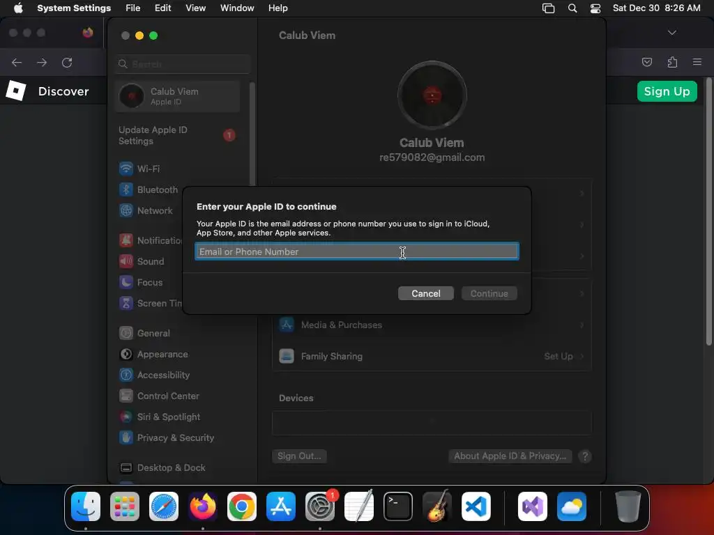Open TextEdit from the Dock
714x535 pixels.
pyautogui.click(x=359, y=506)
